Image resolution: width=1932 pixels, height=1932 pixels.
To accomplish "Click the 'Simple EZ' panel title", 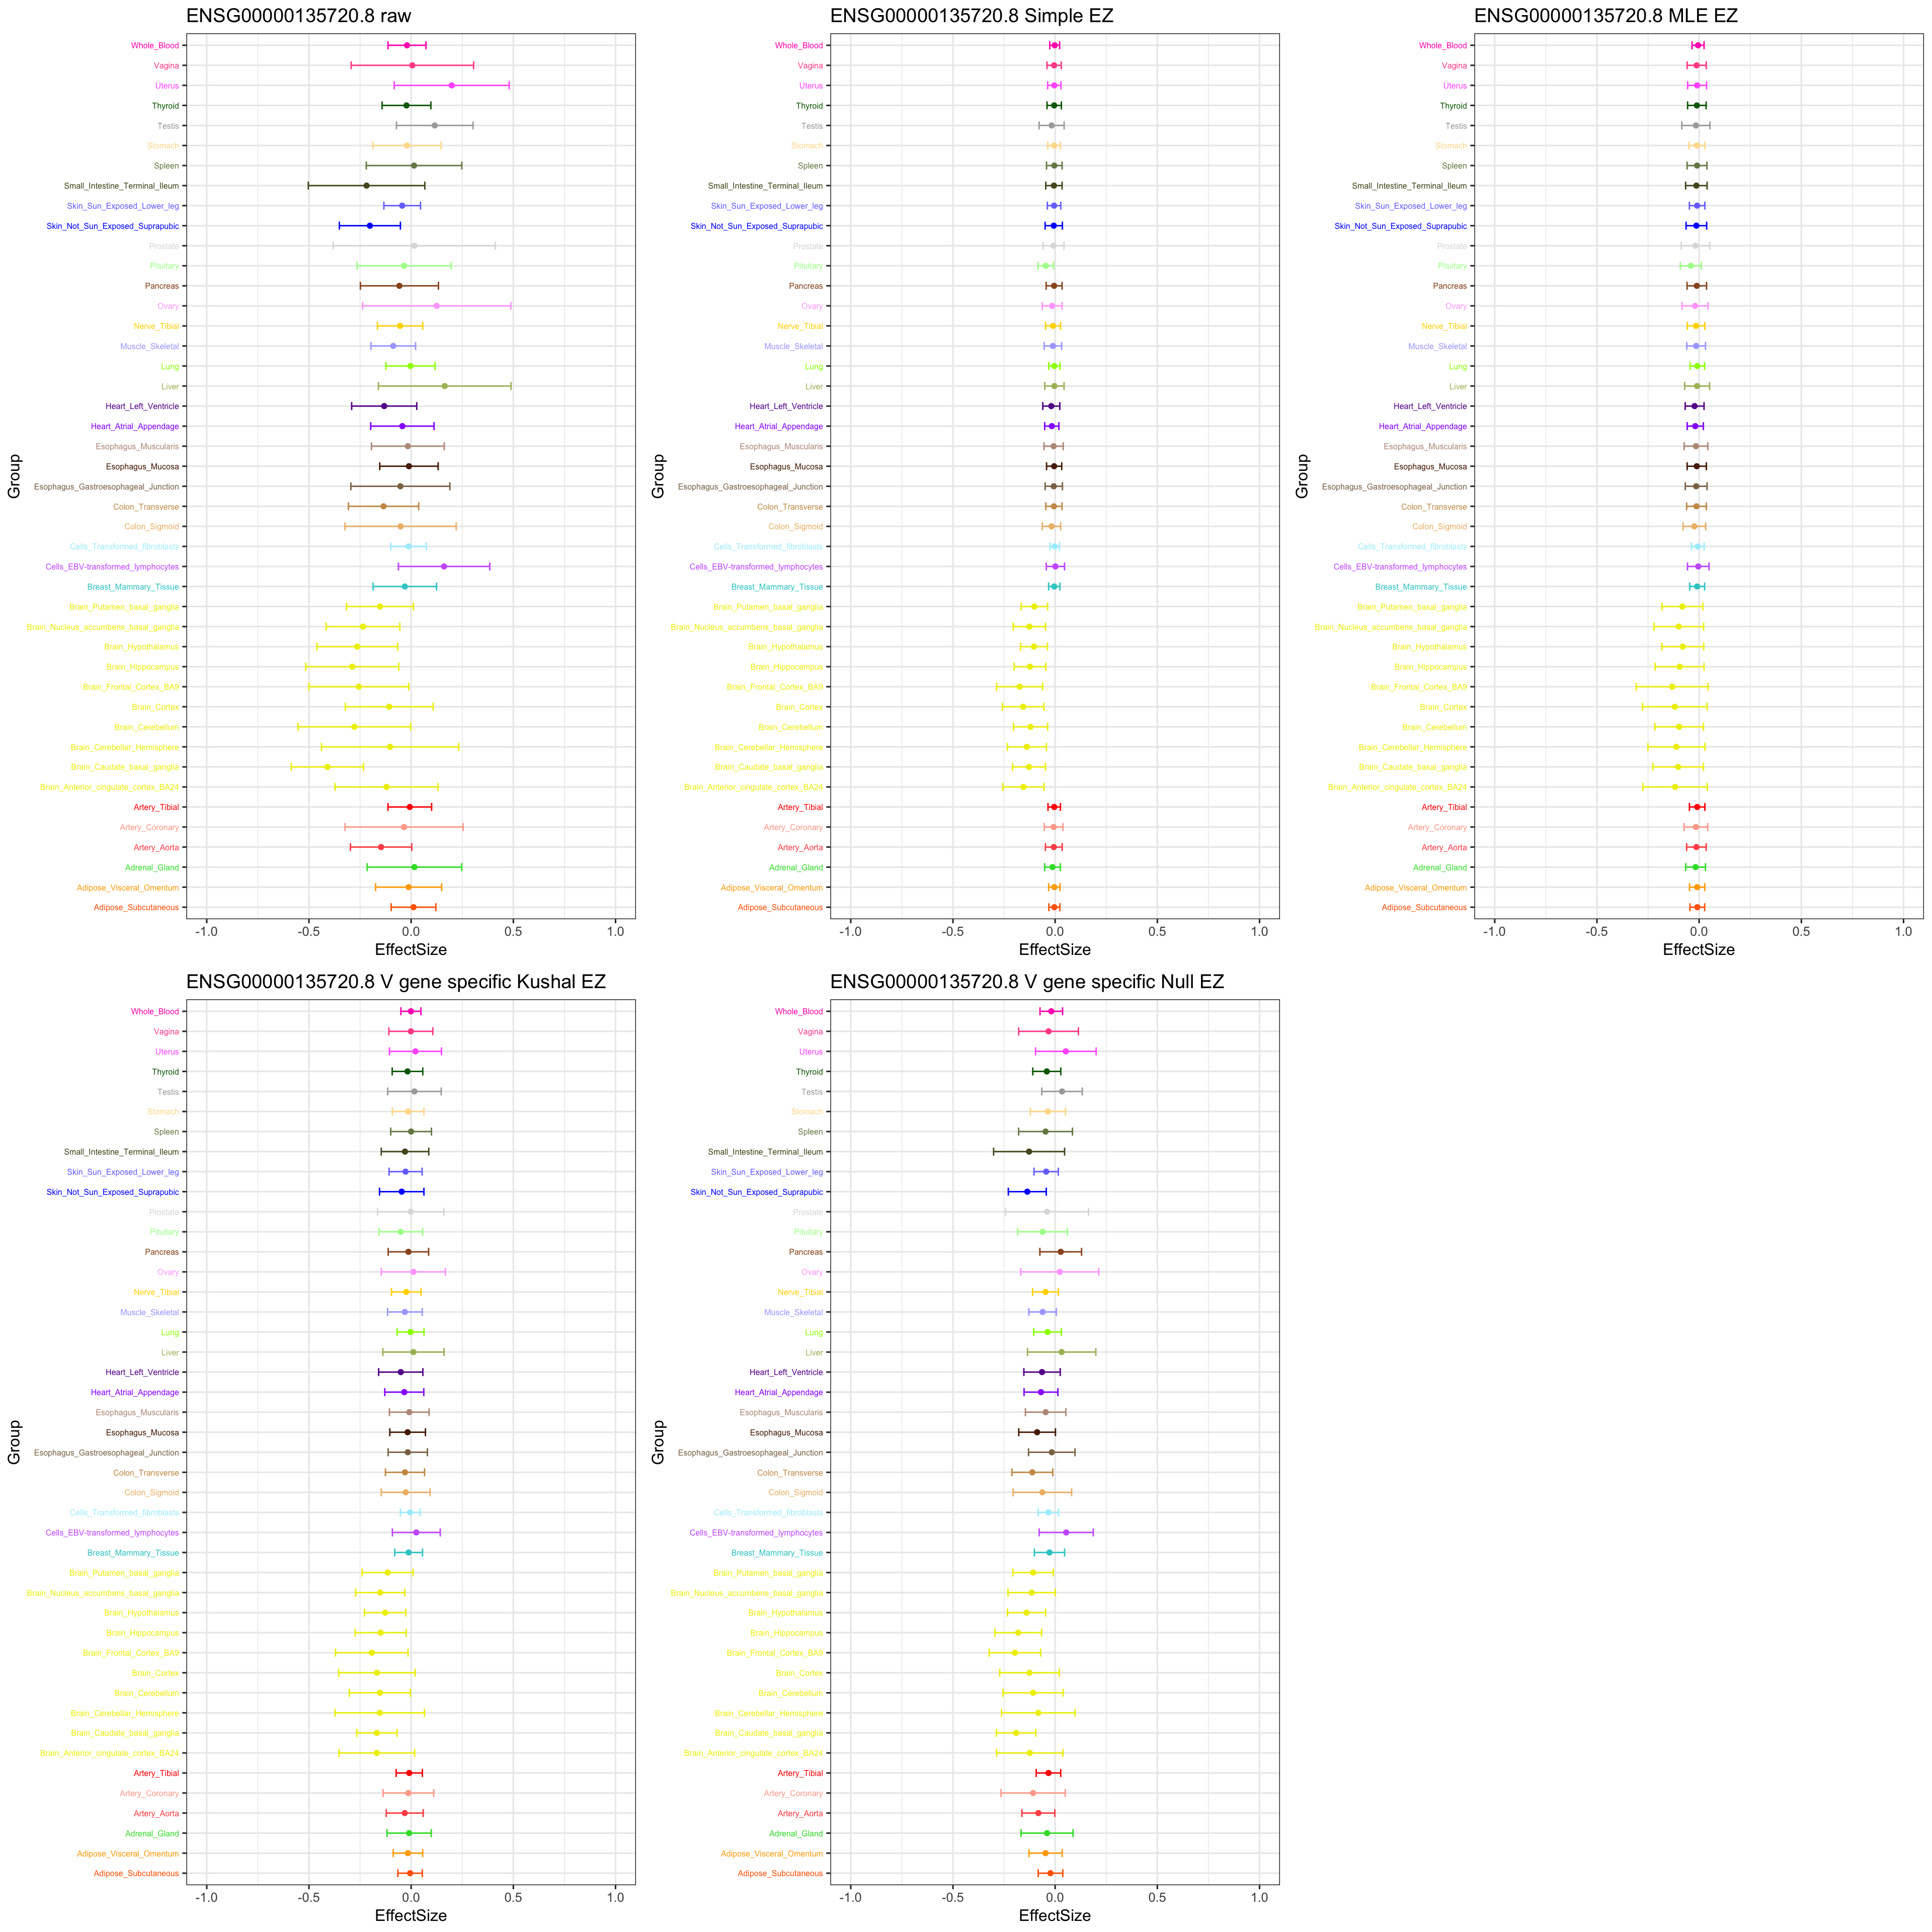I will tap(971, 16).
